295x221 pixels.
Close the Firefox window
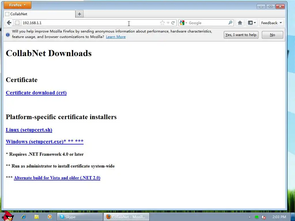click(280, 7)
